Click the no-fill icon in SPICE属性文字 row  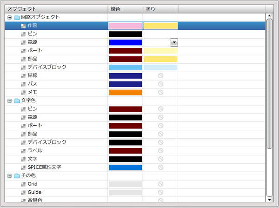(x=161, y=168)
